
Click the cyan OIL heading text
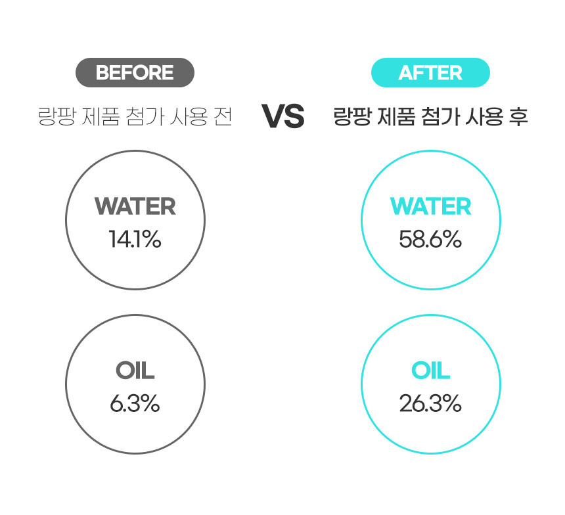coord(430,371)
